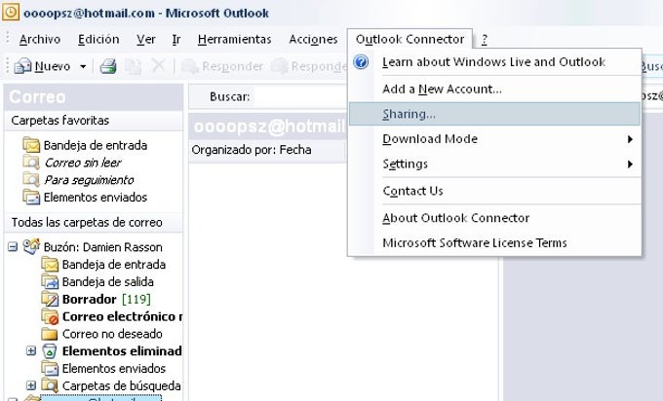
Task: Click the Buscar search field
Action: coord(299,96)
